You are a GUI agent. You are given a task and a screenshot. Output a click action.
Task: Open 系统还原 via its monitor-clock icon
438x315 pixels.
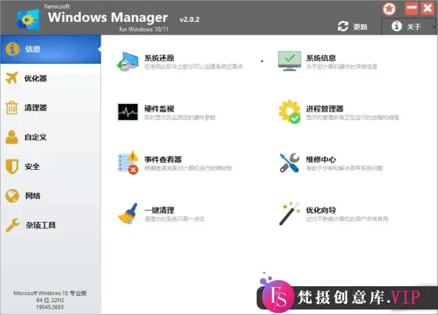(128, 61)
